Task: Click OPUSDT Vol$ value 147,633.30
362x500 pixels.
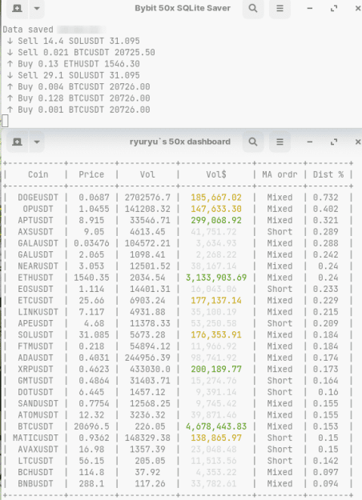Action: pyautogui.click(x=216, y=209)
